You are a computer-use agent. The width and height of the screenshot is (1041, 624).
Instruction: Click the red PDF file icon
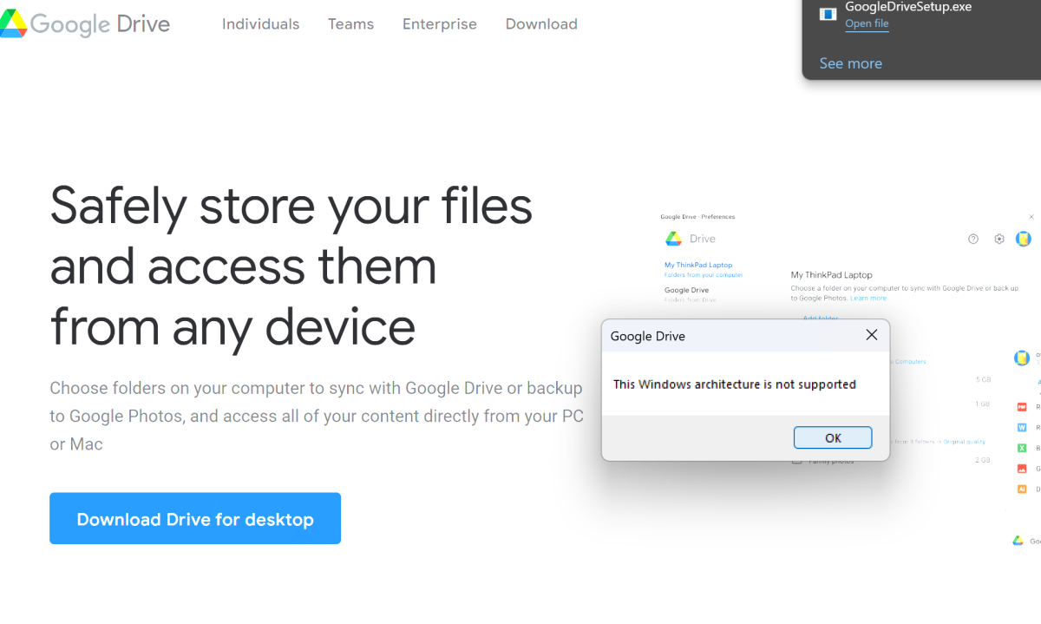(1022, 406)
